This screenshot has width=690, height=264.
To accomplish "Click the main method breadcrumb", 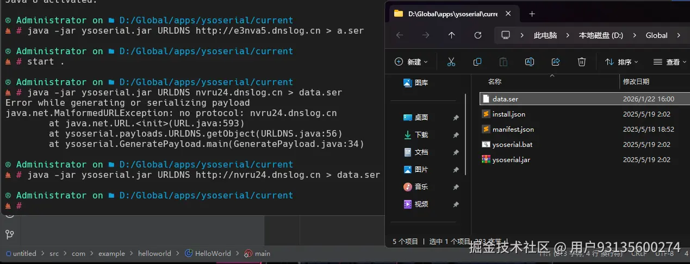I will click(257, 253).
